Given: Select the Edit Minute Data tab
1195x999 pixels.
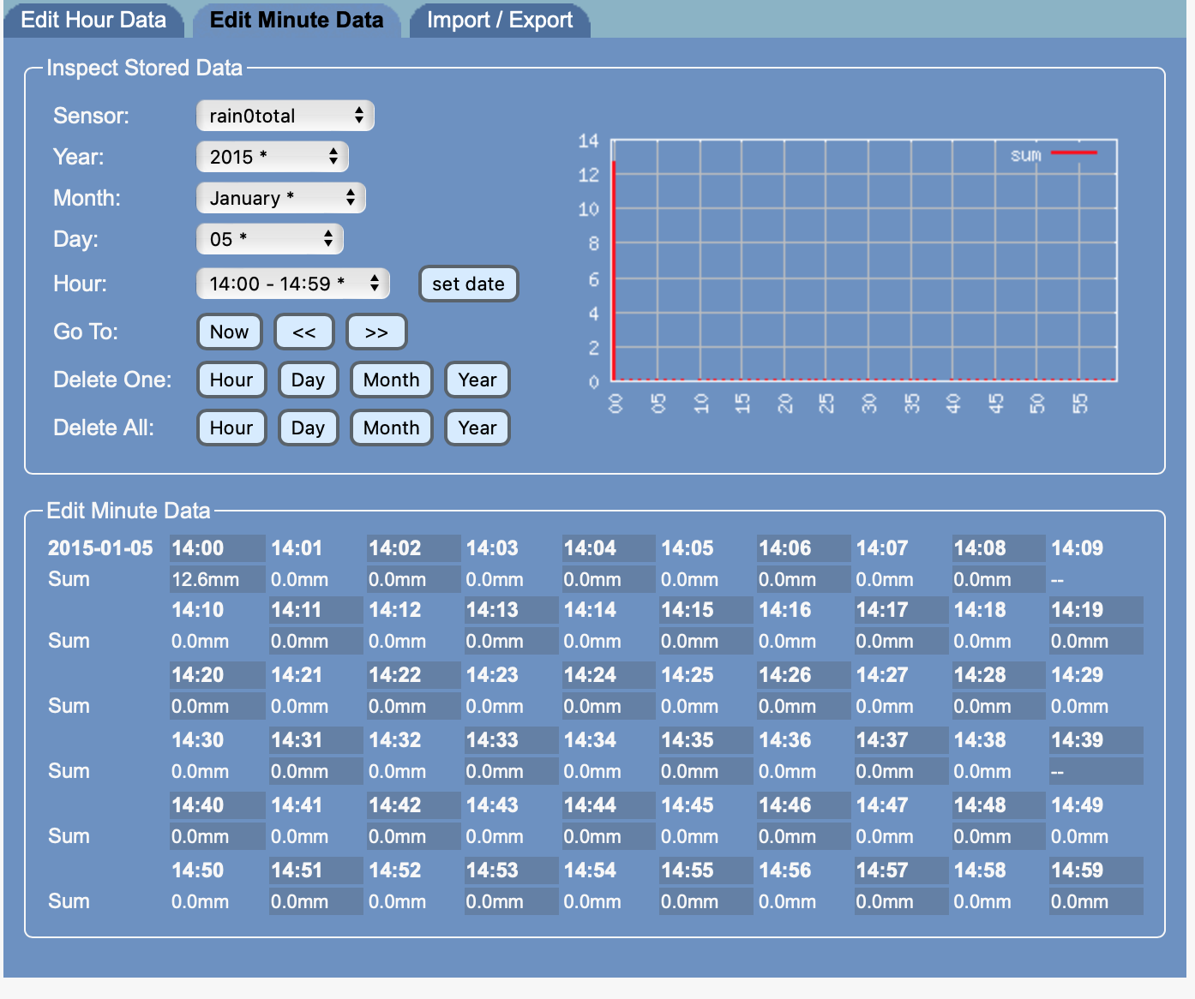Looking at the screenshot, I should coord(297,20).
